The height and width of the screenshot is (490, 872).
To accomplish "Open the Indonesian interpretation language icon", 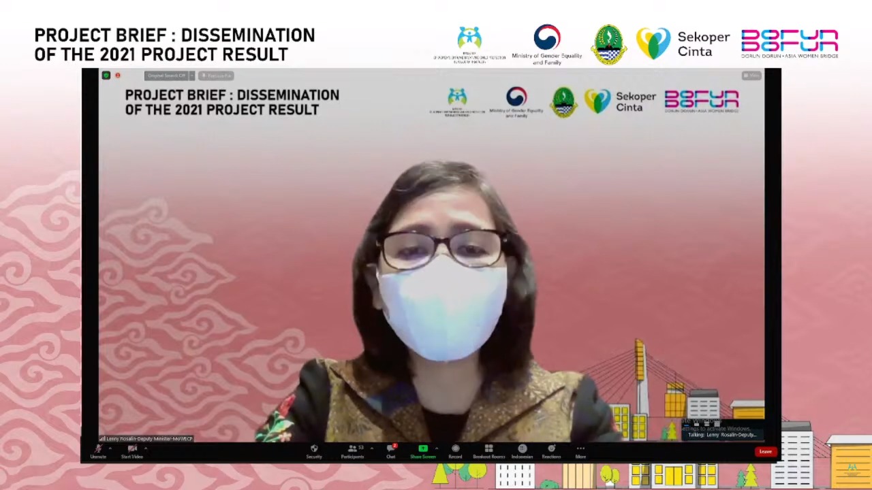I will point(522,449).
